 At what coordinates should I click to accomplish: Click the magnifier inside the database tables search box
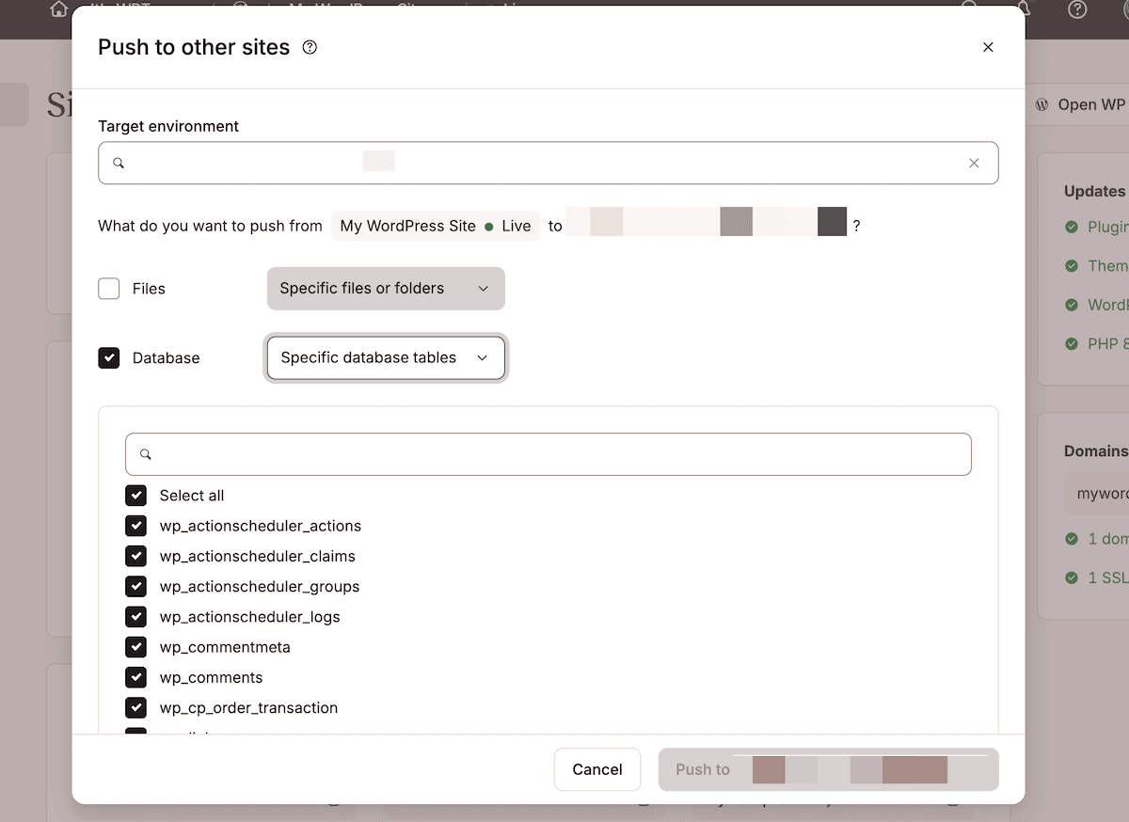tap(145, 454)
